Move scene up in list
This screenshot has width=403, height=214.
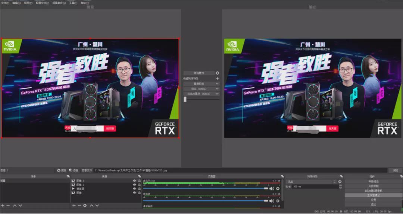[x=15, y=205]
